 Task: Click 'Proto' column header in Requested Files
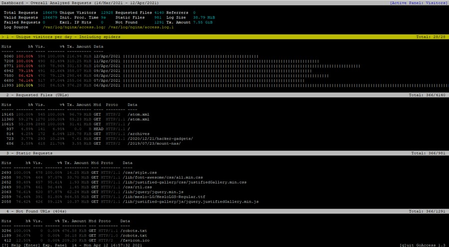coord(112,105)
